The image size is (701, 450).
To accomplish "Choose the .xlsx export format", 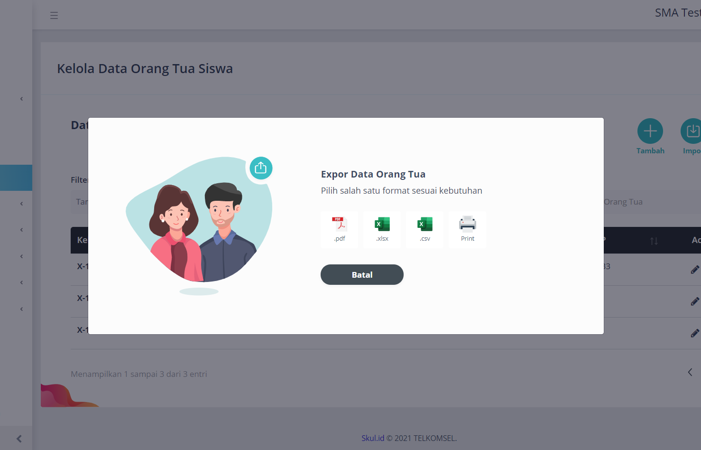I will pos(382,229).
